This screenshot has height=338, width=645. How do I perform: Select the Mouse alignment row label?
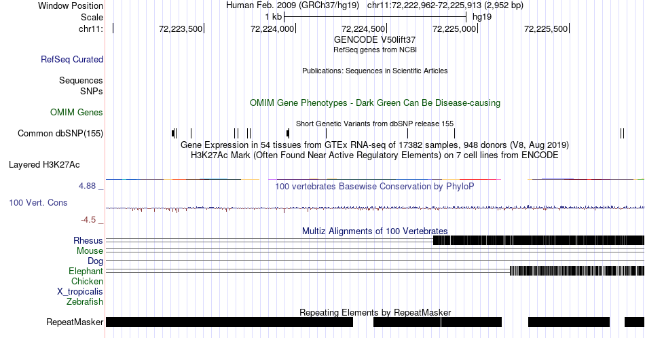[90, 251]
